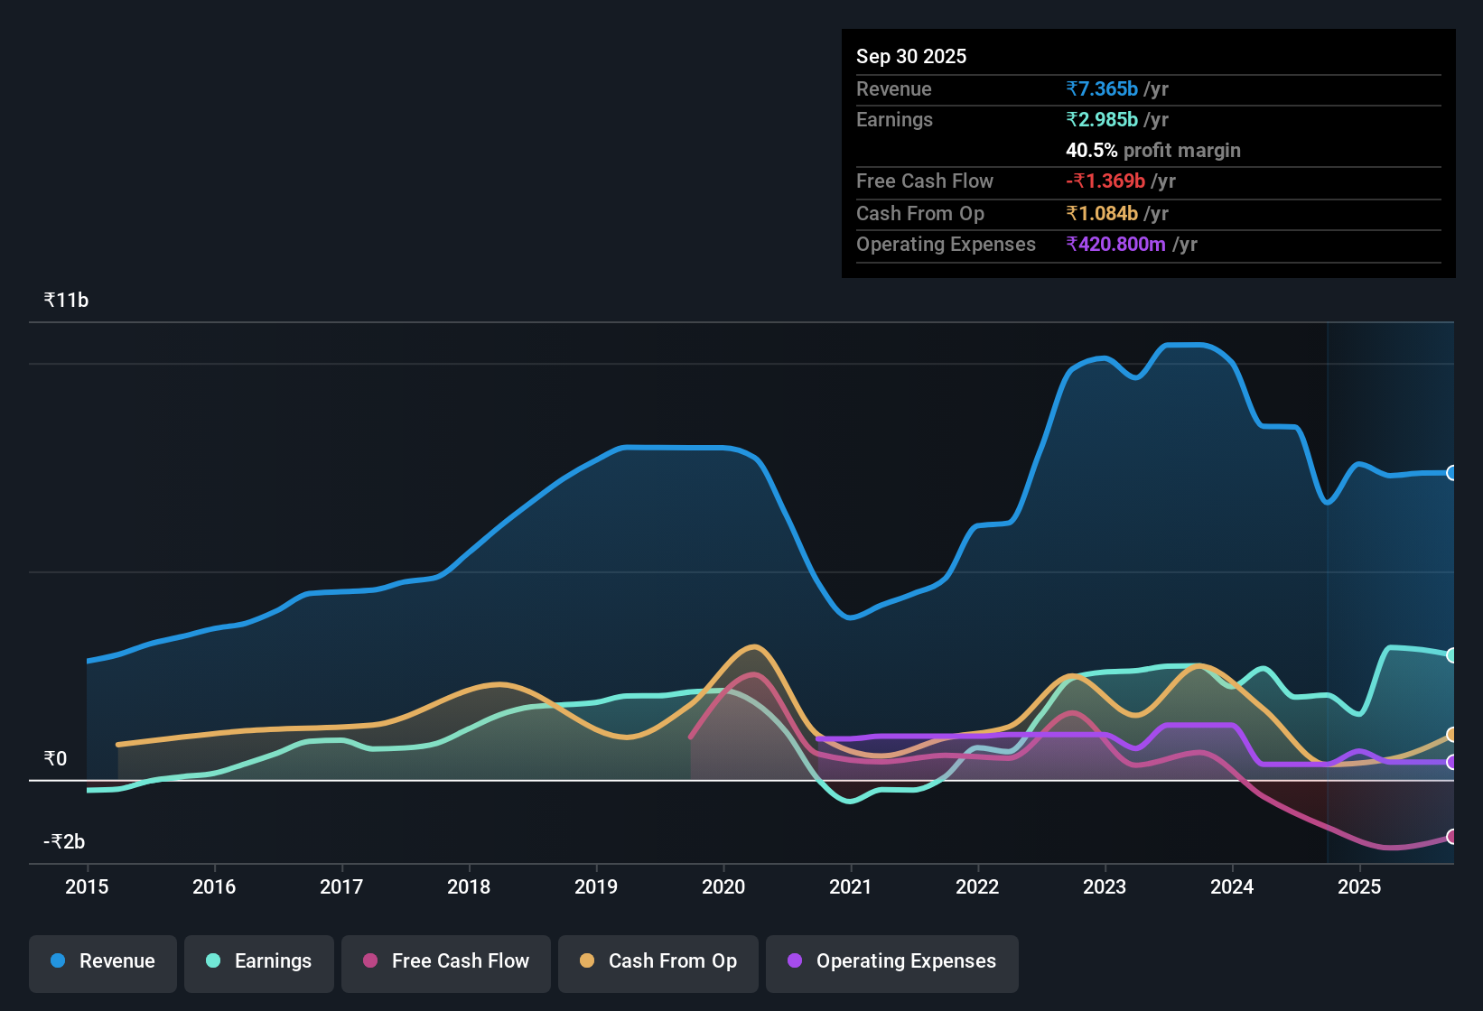This screenshot has height=1011, width=1483.
Task: Click the 2021 label on the timeline axis
Action: [x=850, y=887]
